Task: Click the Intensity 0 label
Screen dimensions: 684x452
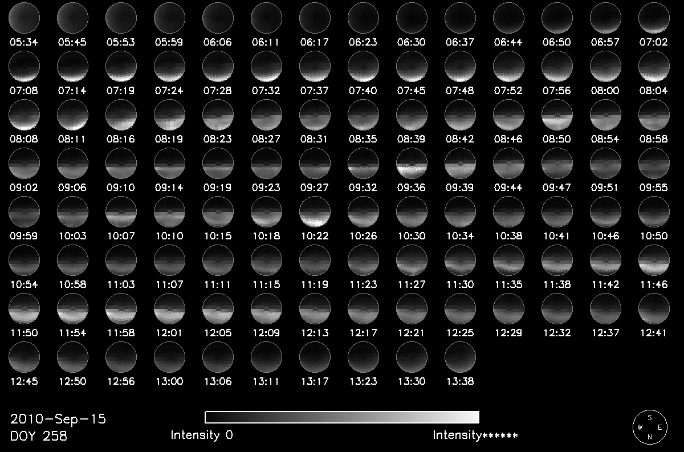Action: [x=201, y=435]
